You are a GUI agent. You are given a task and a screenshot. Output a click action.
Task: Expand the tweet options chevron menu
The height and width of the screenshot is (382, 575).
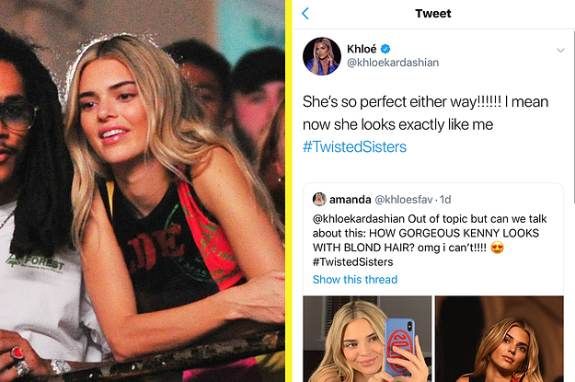tap(559, 50)
